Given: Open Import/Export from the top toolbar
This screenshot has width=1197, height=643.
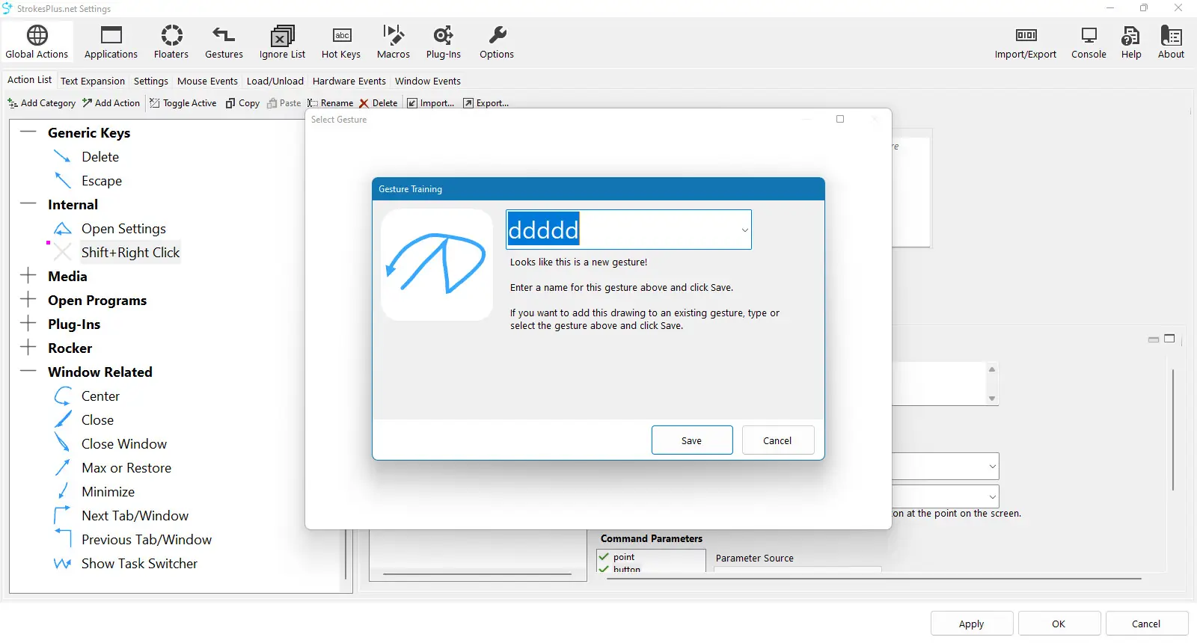Looking at the screenshot, I should coord(1026,42).
